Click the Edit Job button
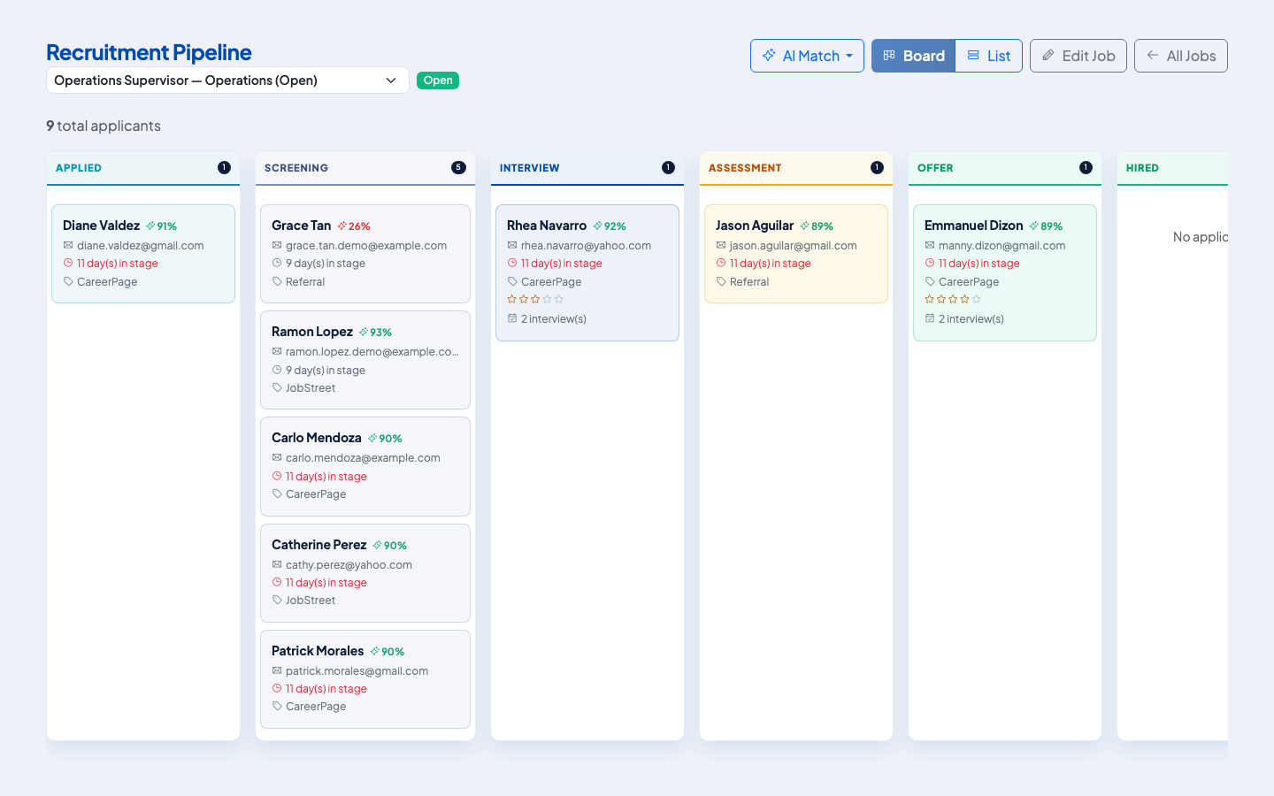1274x796 pixels. click(x=1078, y=56)
